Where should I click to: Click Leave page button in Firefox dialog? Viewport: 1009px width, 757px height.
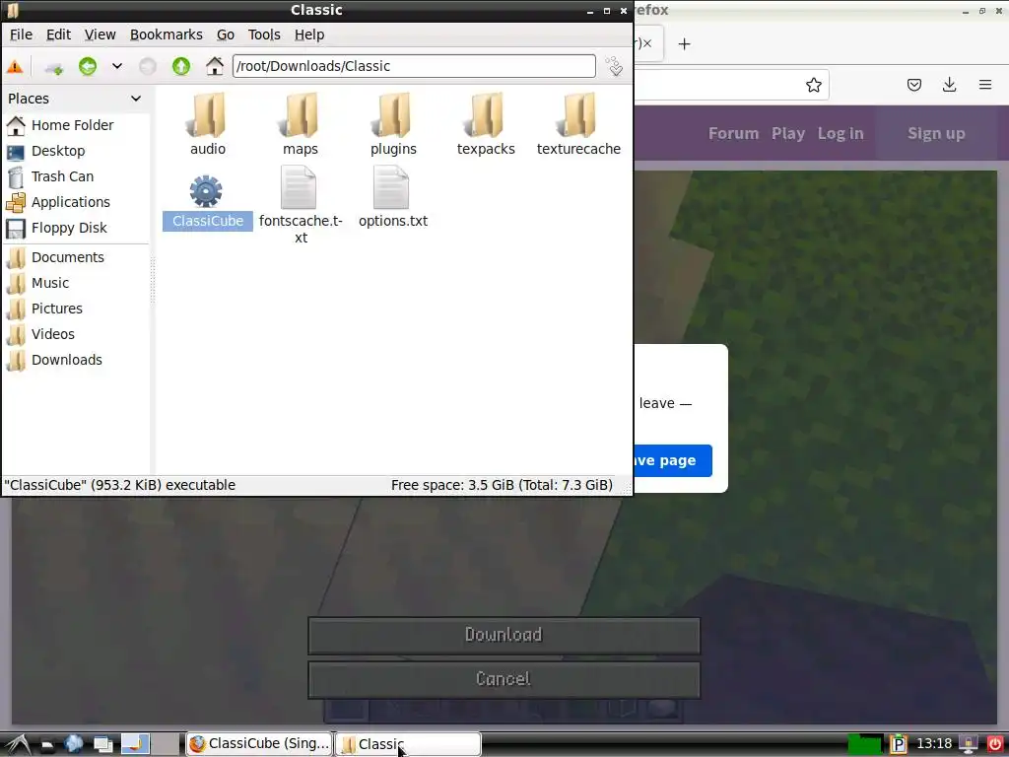coord(673,461)
